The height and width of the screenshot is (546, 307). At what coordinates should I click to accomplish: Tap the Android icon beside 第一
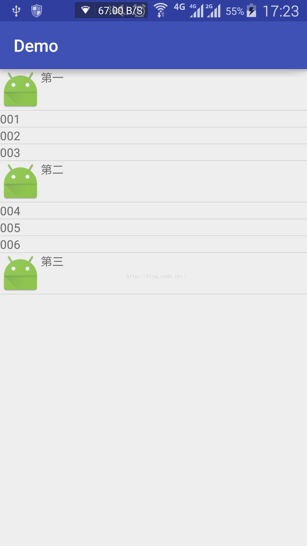[x=20, y=89]
